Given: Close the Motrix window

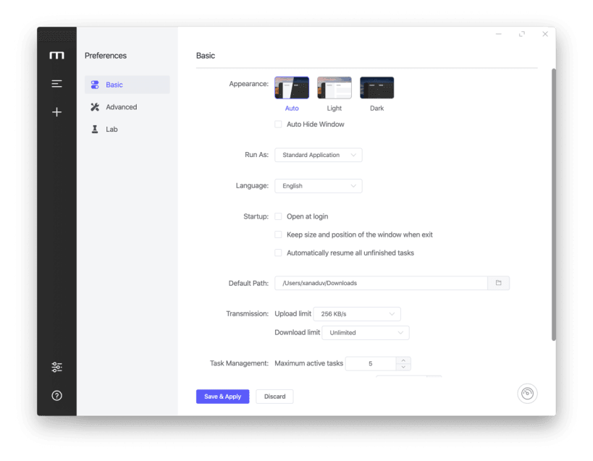Looking at the screenshot, I should (545, 34).
